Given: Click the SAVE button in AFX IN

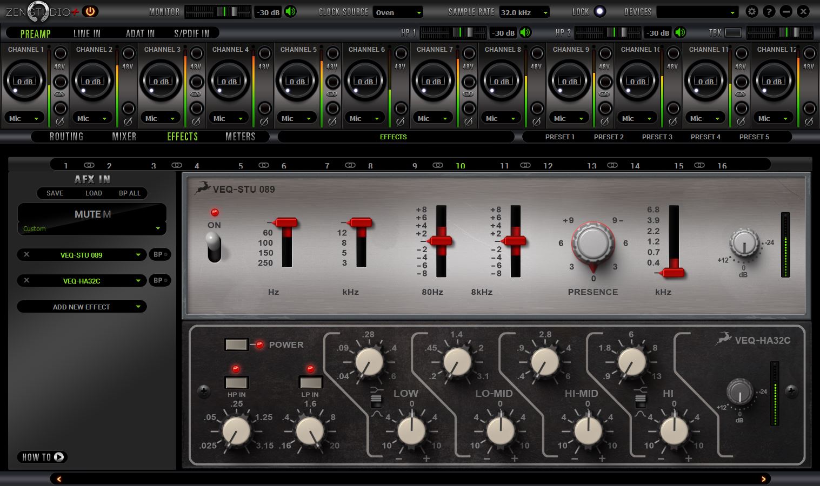Looking at the screenshot, I should [x=55, y=193].
